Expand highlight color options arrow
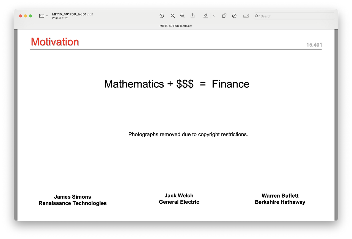Screen dimensions: 352x239 [214, 16]
